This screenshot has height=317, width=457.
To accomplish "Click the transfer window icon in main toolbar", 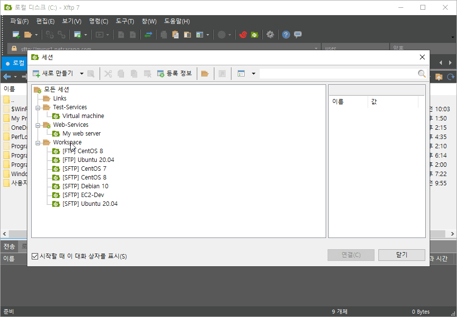I will coord(100,35).
